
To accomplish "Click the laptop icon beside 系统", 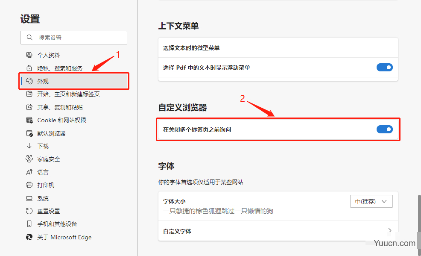I will (29, 198).
